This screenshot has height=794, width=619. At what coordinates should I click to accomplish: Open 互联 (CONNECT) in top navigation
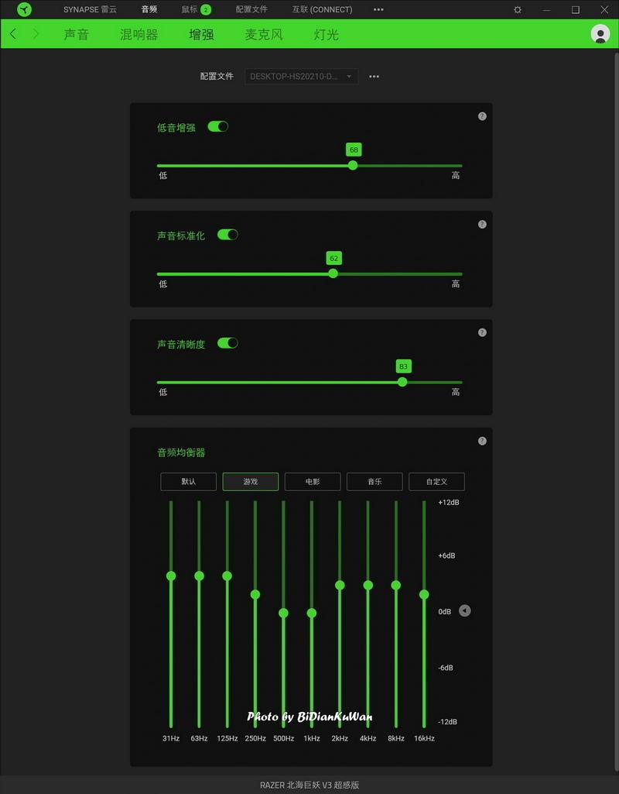pyautogui.click(x=322, y=9)
